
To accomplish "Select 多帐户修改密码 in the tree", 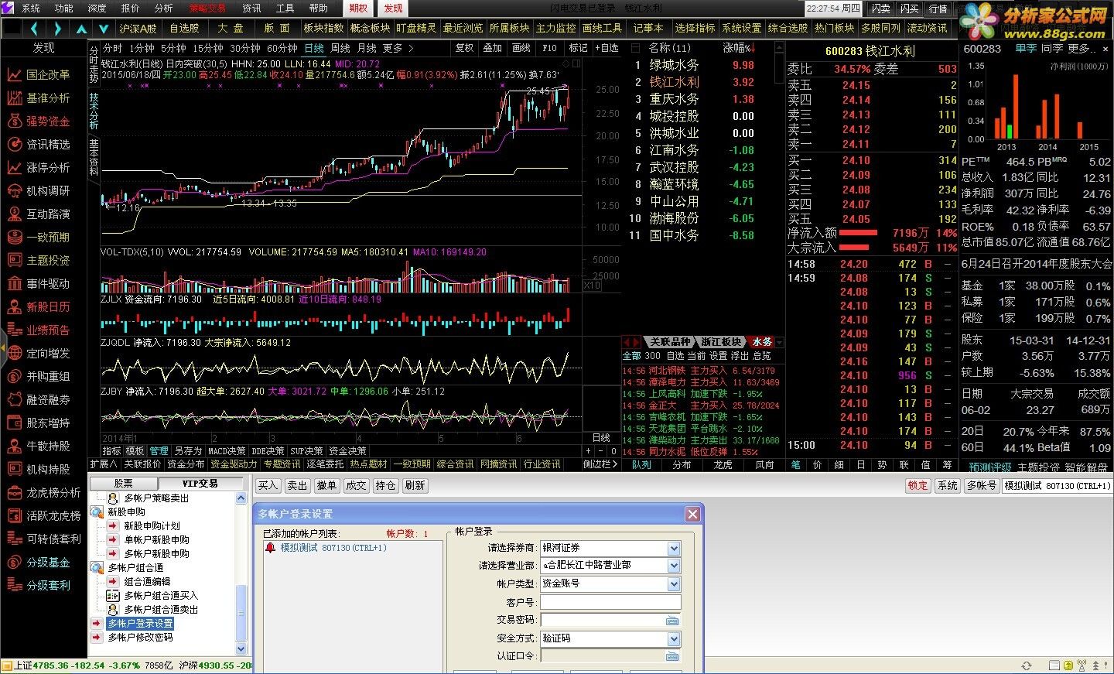I will coord(140,638).
